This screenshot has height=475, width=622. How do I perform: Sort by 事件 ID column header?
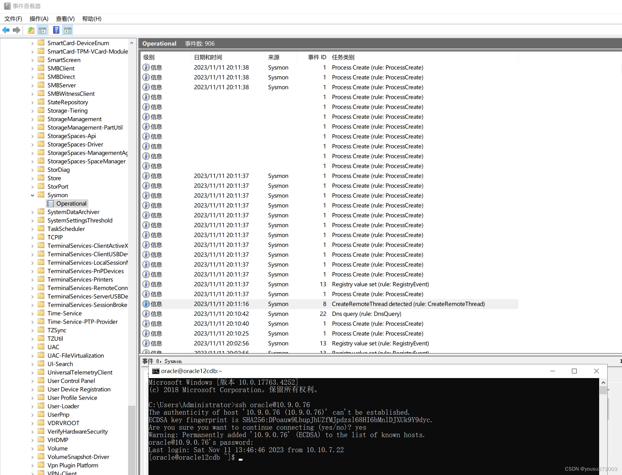point(317,57)
